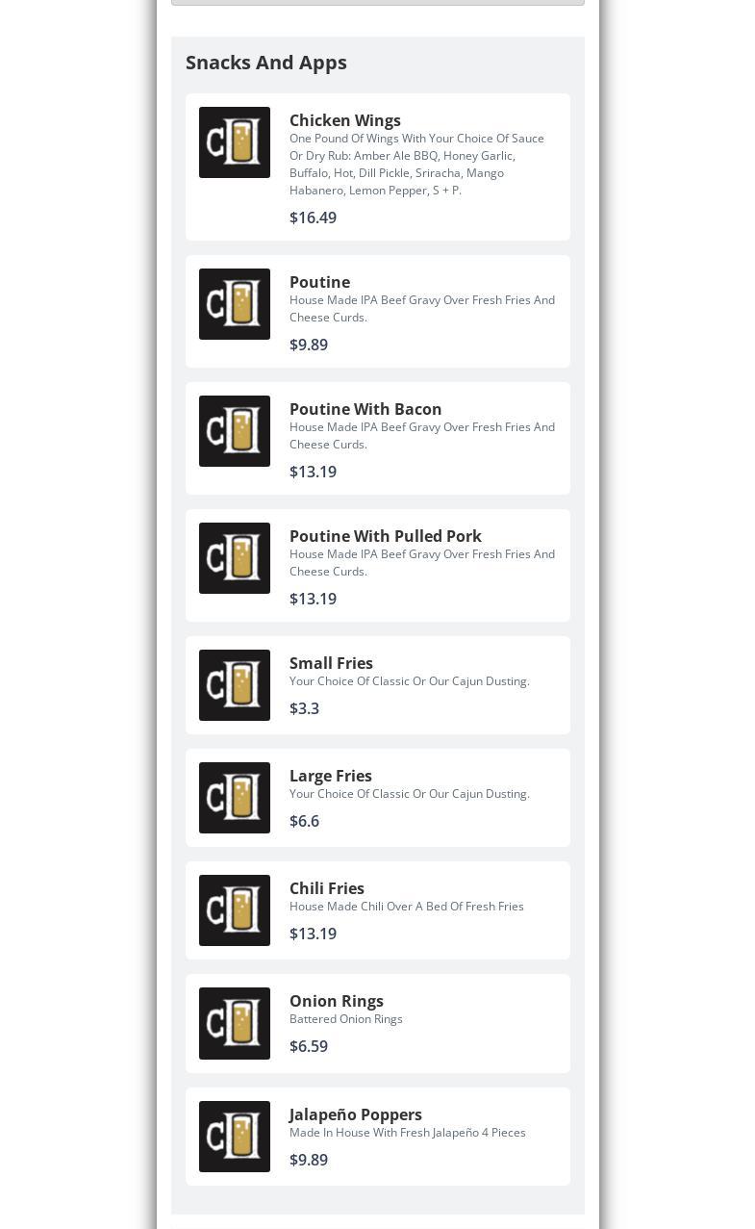755x1229 pixels.
Task: Click the Poutine item beer logo icon
Action: coord(235,304)
